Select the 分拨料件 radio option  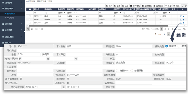pos(118,71)
